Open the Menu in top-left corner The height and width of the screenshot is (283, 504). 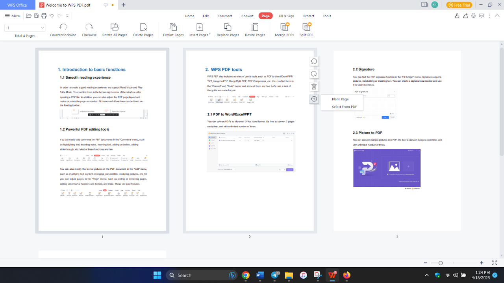coord(12,16)
